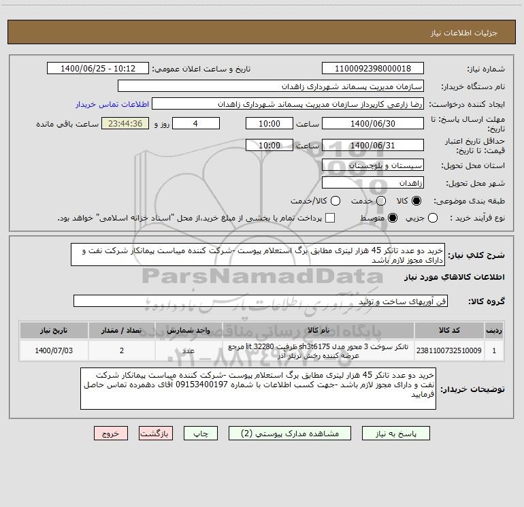
Task: Click the response deadline hour field 10:00
Action: tap(269, 123)
